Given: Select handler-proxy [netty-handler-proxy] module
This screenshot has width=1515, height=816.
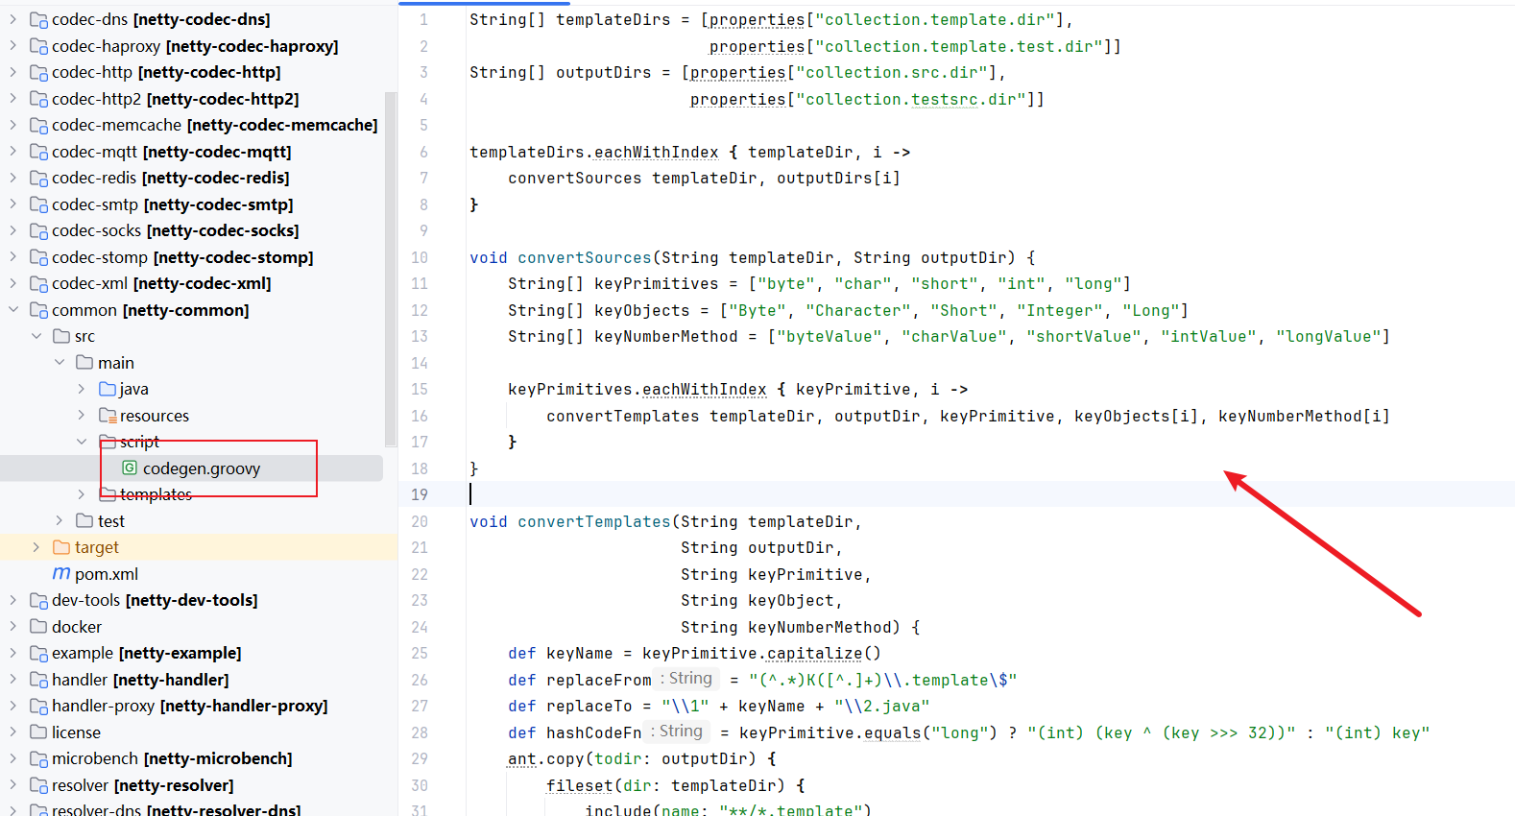Looking at the screenshot, I should coord(189,706).
